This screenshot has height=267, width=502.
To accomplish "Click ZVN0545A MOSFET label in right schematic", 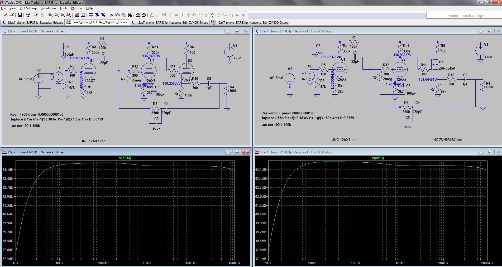I will [x=447, y=68].
